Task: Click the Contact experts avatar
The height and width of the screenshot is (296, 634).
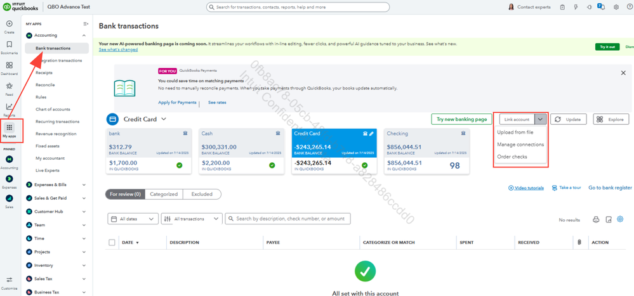Action: tap(512, 7)
